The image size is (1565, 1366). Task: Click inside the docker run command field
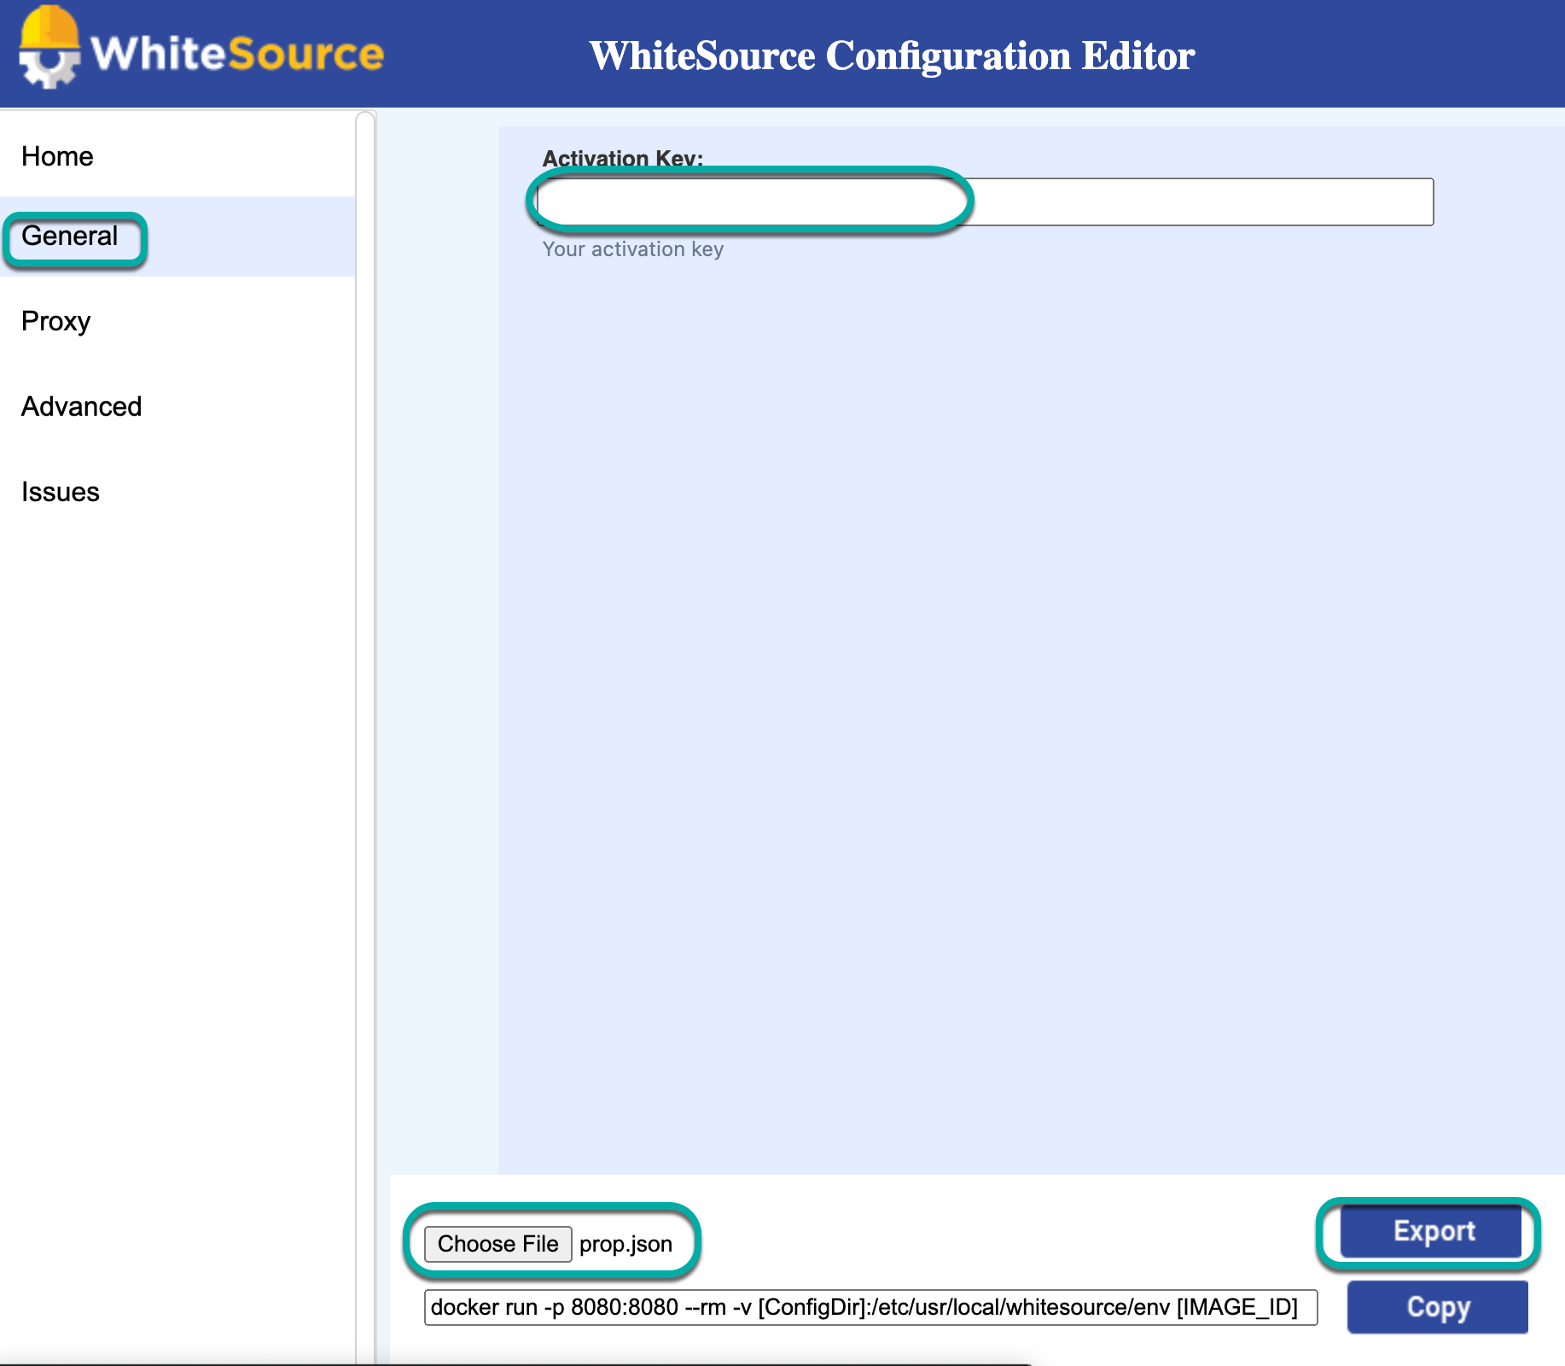870,1307
